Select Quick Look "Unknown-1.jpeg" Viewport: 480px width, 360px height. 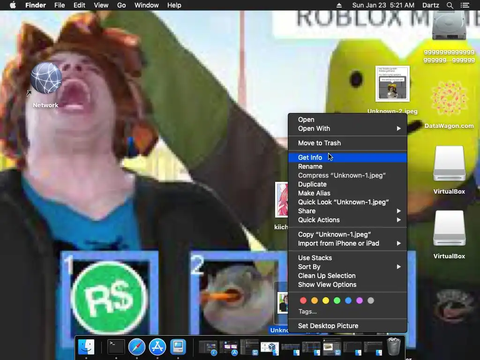click(x=347, y=202)
